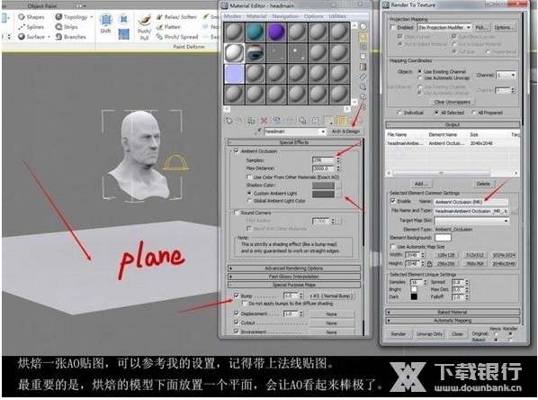
Task: Click the Pick Material eyedropper icon
Action: tap(259, 131)
